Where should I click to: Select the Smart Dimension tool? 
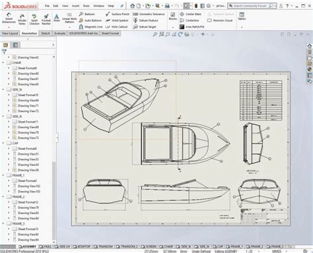pyautogui.click(x=9, y=18)
